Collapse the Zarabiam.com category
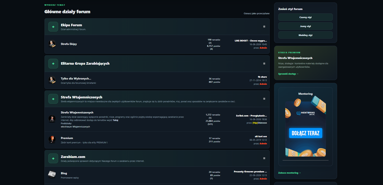The image size is (383, 185). [264, 158]
